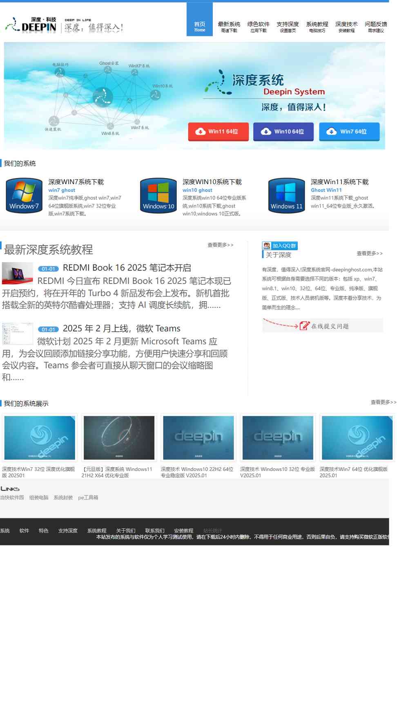Open the 深度技术 navigation item
Screen dimensions: 397x707
347,27
